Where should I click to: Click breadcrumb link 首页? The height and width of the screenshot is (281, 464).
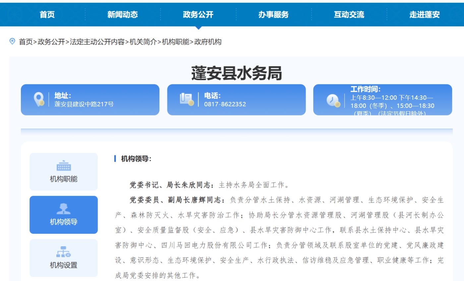coord(26,42)
